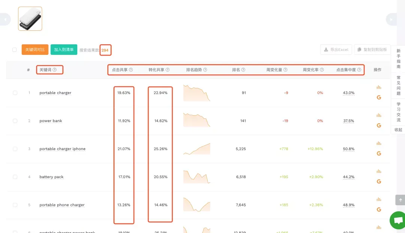405x233 pixels.
Task: Click help icon next to 关键词 header
Action: [x=54, y=70]
